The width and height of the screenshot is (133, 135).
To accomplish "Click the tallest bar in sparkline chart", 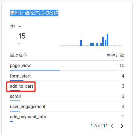I will [x=107, y=40].
